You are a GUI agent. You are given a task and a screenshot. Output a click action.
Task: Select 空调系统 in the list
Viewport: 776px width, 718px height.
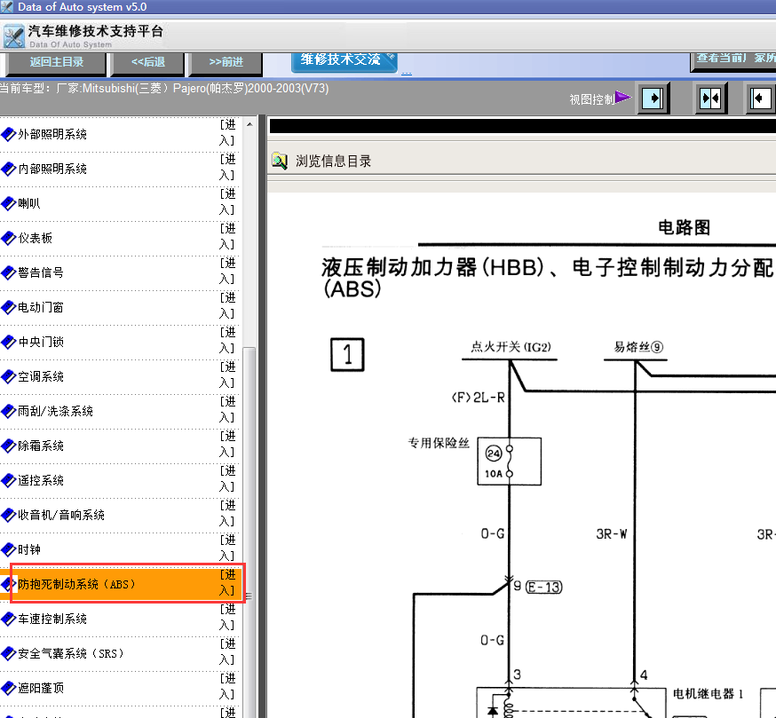coord(41,376)
